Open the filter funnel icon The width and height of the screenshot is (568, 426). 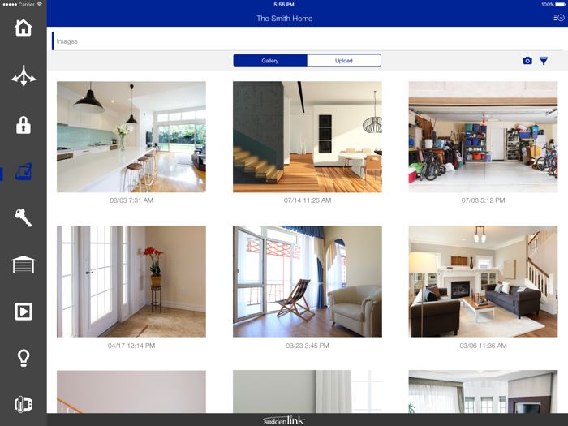[x=544, y=61]
